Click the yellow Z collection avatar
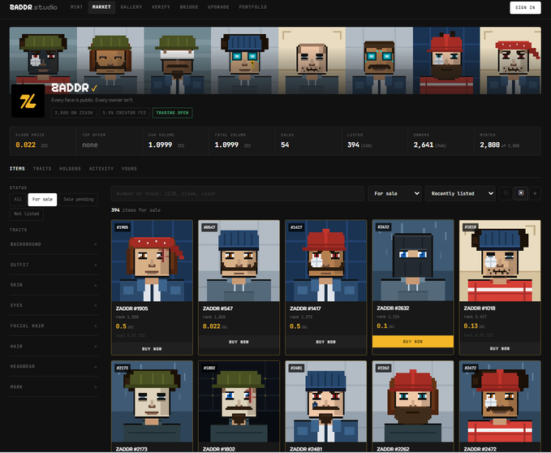551x453 pixels. [x=28, y=101]
